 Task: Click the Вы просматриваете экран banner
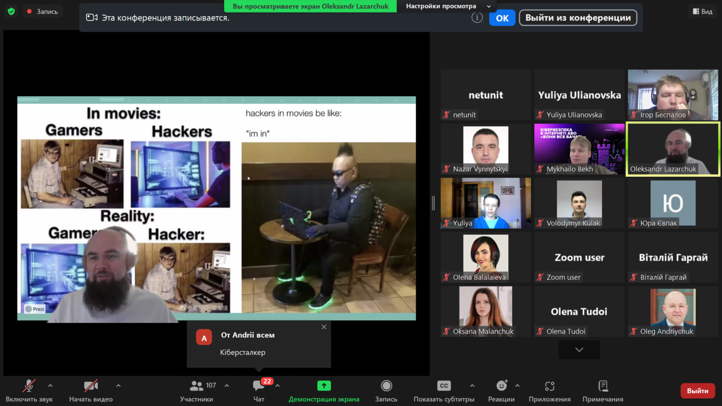[310, 6]
